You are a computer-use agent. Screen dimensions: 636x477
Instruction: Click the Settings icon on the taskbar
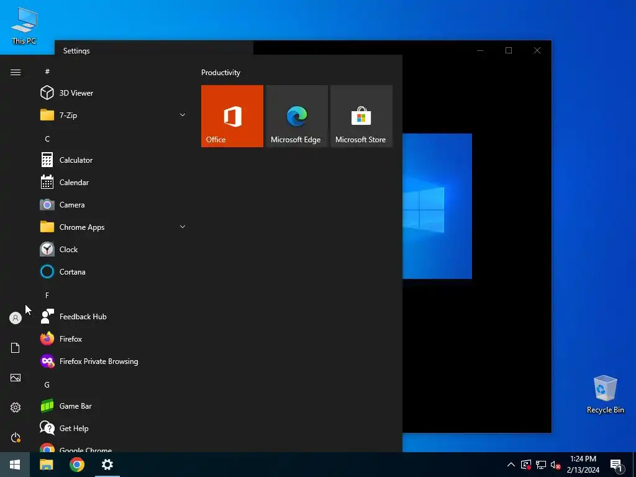point(107,465)
